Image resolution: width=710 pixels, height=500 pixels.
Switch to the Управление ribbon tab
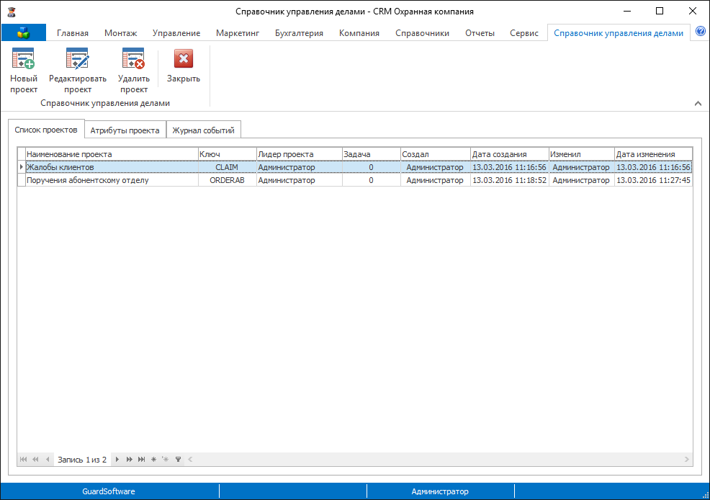[x=176, y=33]
